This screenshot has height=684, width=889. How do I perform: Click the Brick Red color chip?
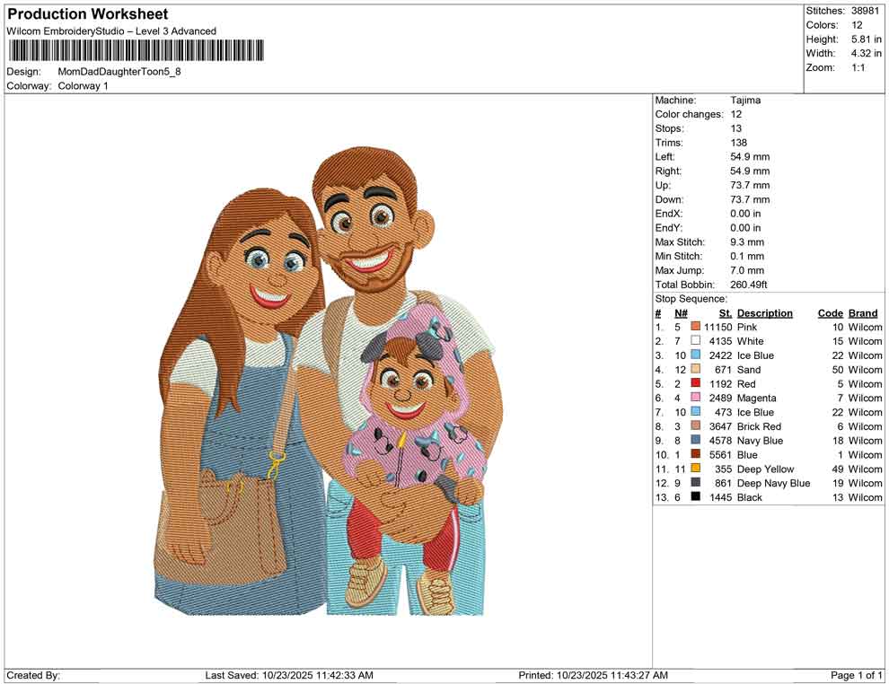[x=695, y=426]
